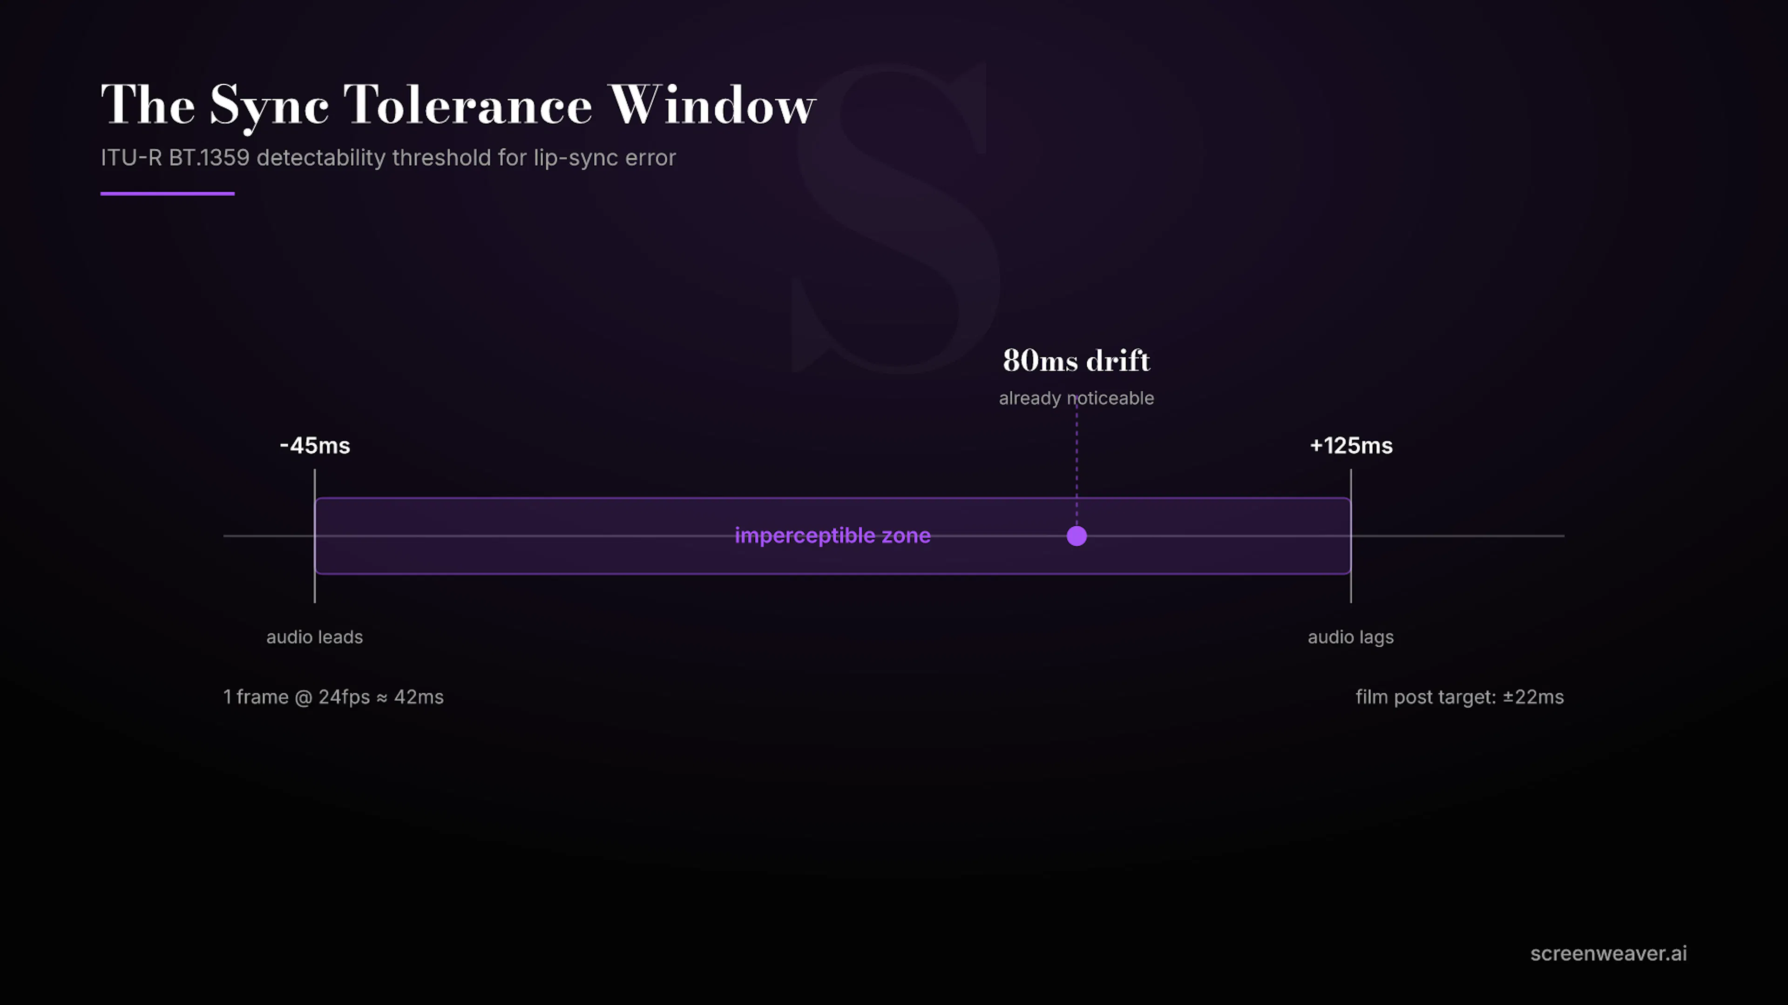Select the 1 frame @ 24fps note
The height and width of the screenshot is (1005, 1788).
click(333, 697)
